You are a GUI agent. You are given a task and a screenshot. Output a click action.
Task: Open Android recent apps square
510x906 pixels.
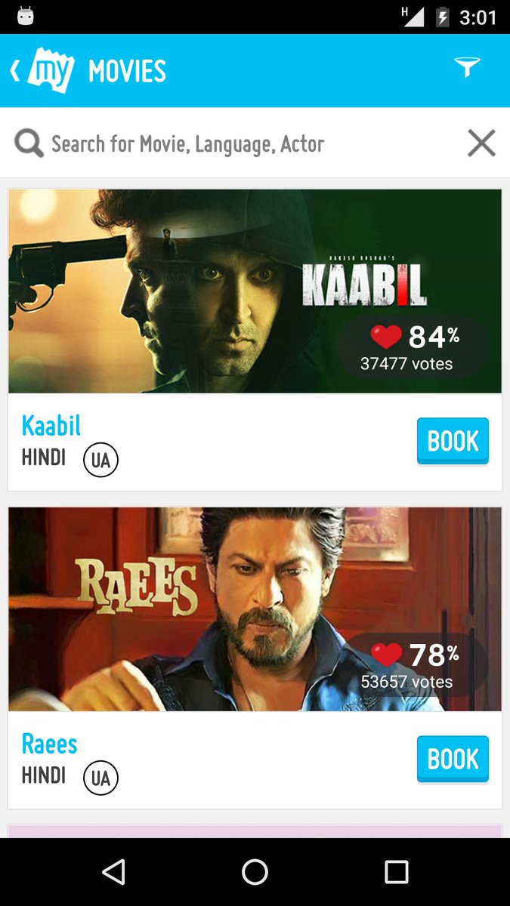397,872
